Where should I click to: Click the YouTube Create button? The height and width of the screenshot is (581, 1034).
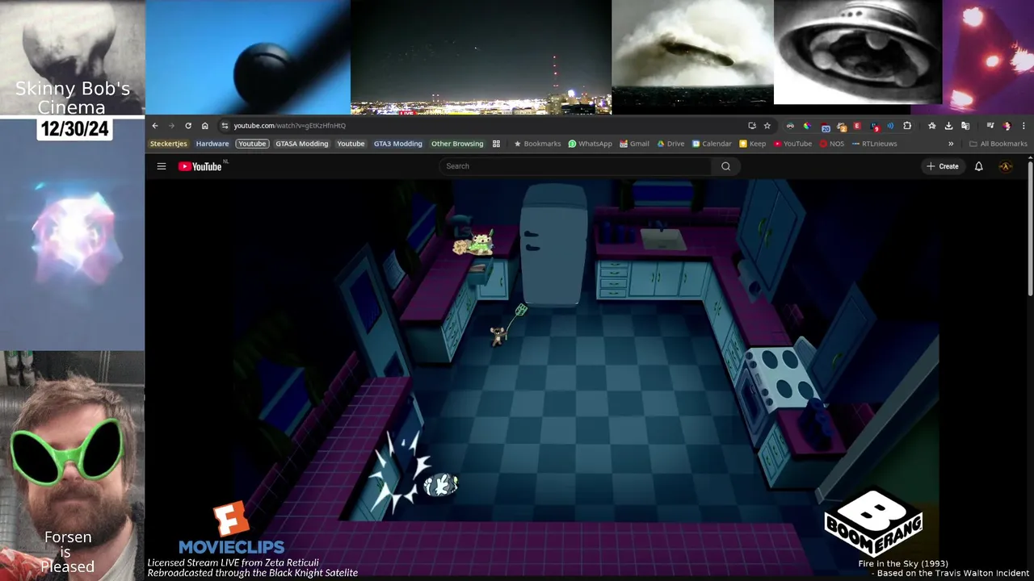pyautogui.click(x=943, y=166)
